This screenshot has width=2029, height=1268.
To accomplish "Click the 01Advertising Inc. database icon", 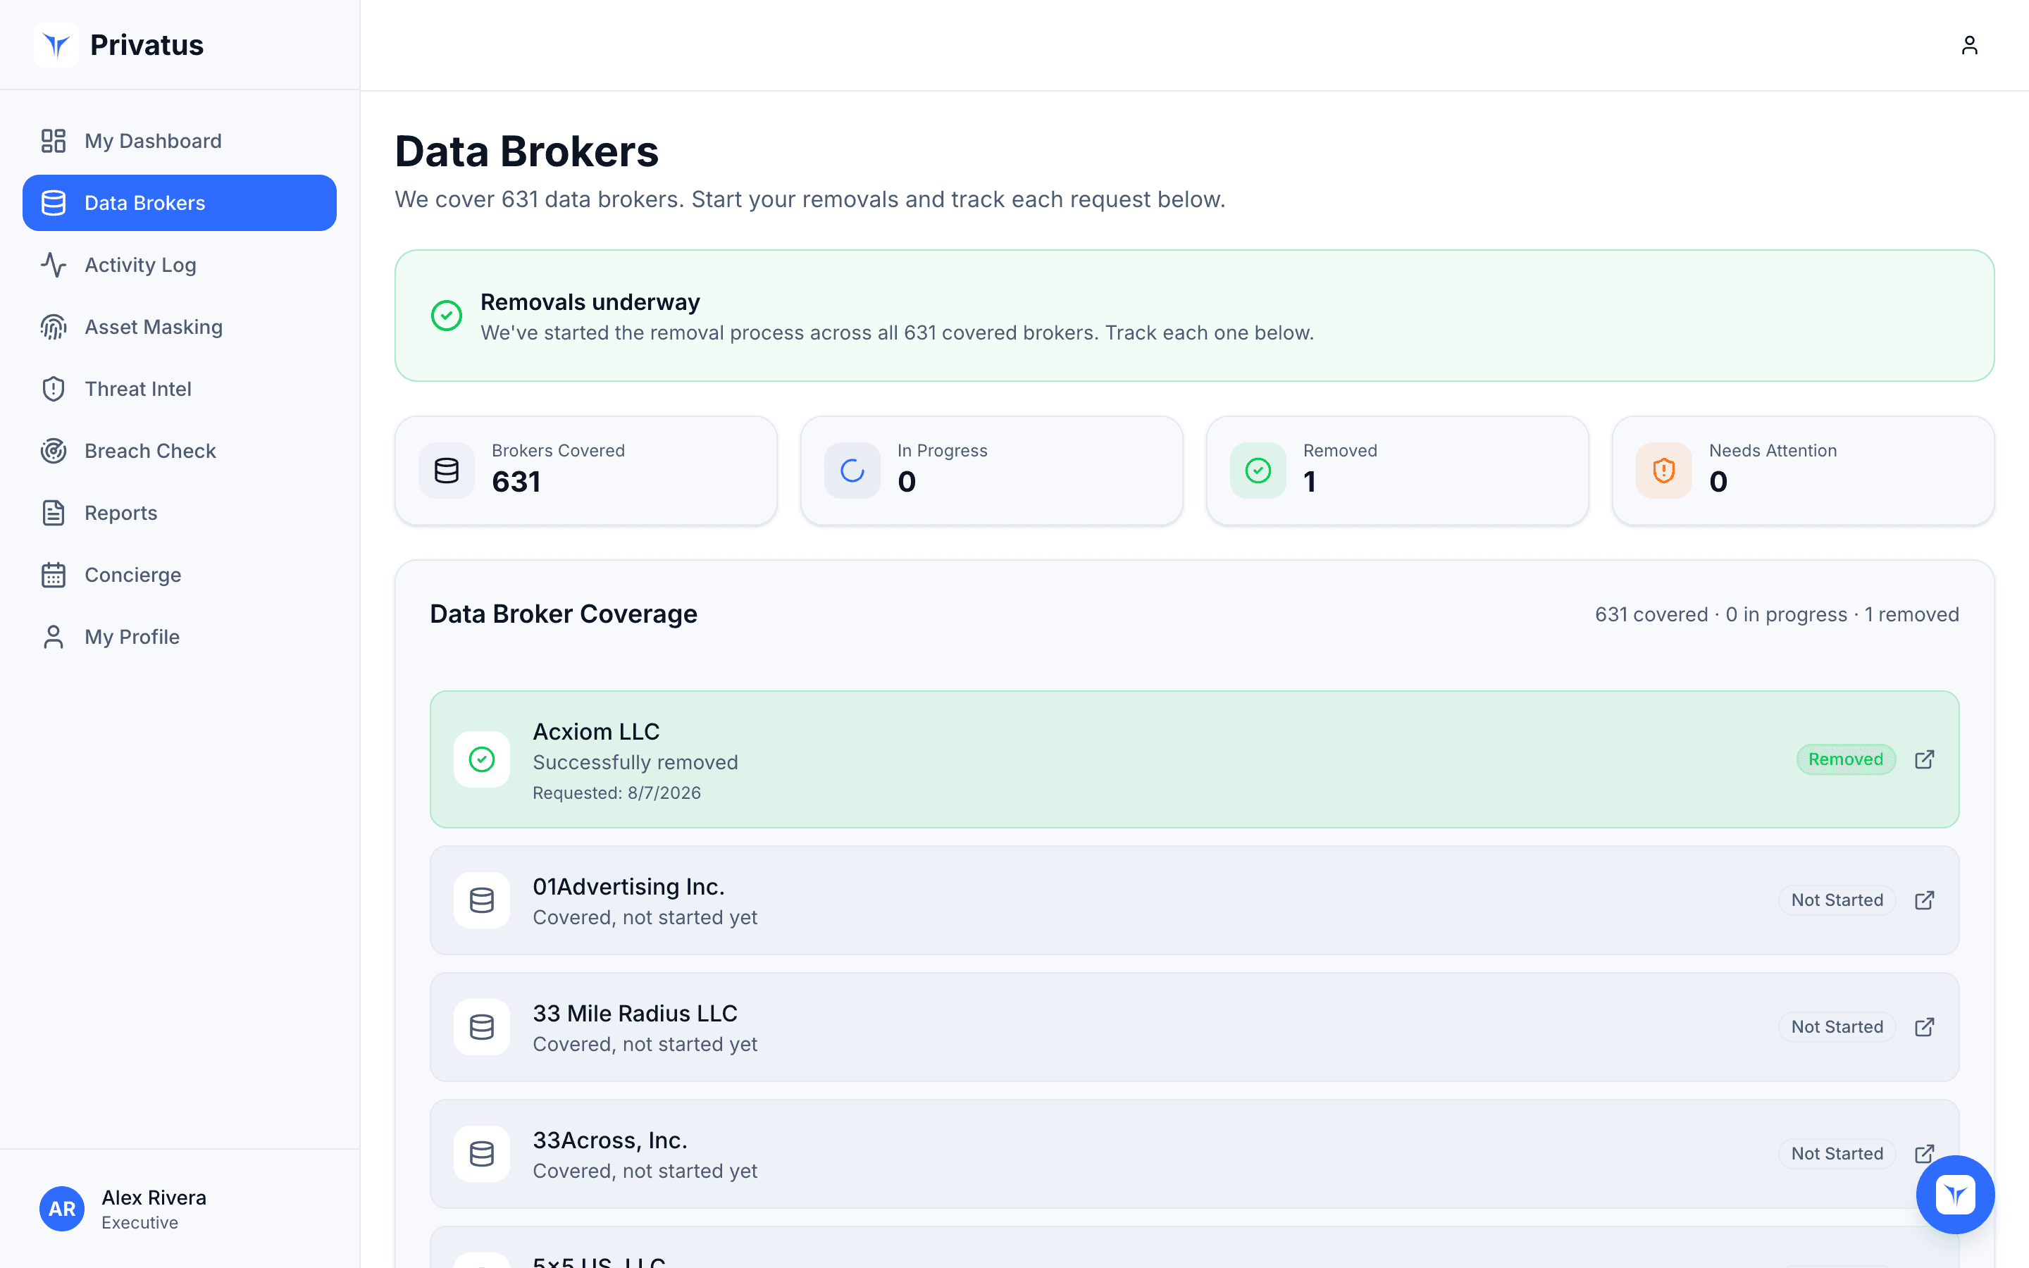I will click(x=482, y=901).
